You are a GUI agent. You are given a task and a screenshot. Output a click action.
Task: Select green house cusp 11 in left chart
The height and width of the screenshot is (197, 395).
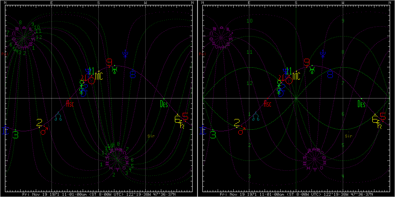tap(91, 71)
